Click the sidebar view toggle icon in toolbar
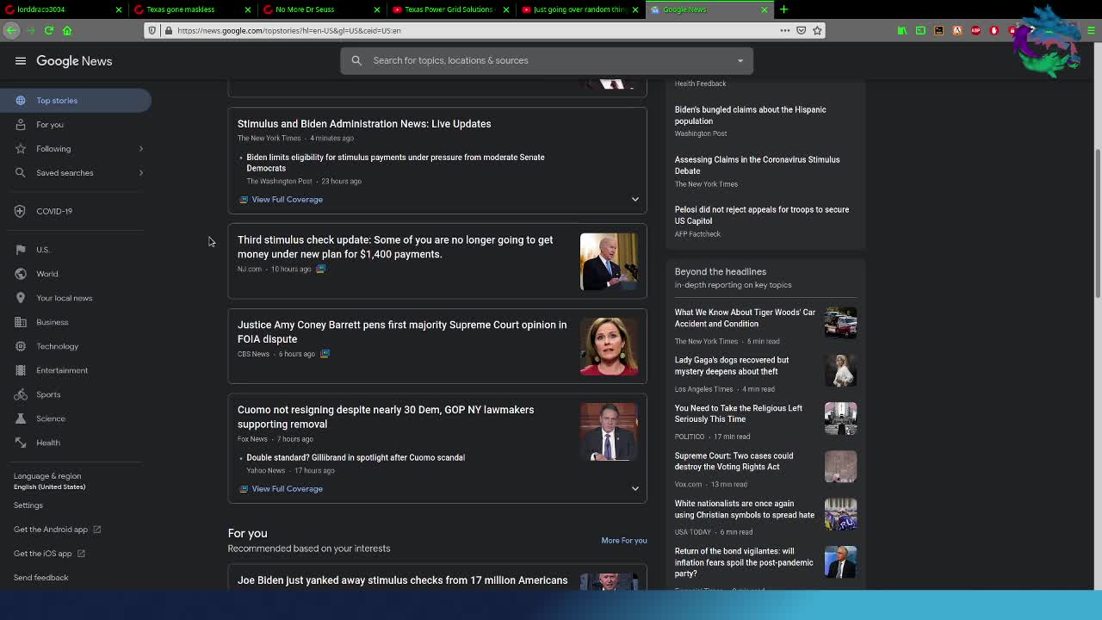1102x620 pixels. [x=920, y=30]
